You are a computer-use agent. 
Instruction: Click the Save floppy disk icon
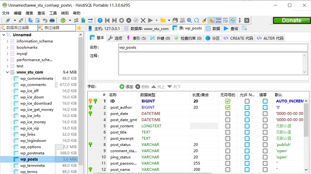175,20
